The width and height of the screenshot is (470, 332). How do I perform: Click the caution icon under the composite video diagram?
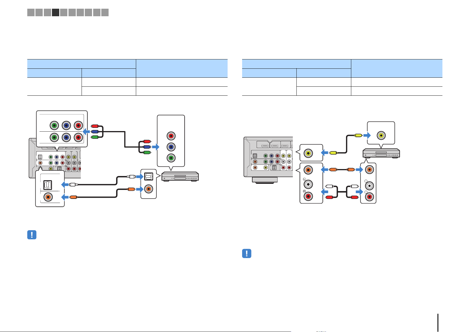coord(247,254)
